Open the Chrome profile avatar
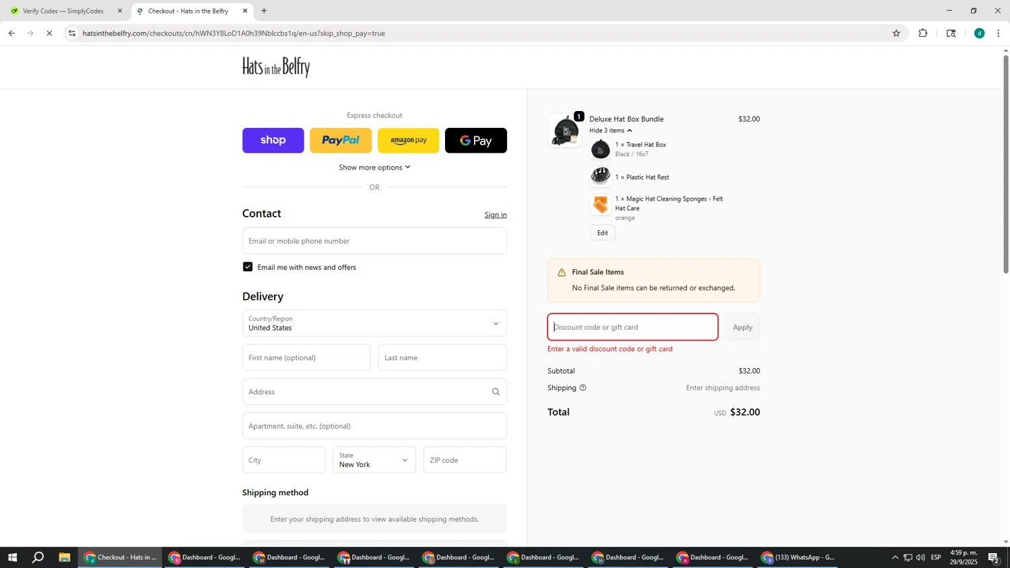This screenshot has width=1010, height=568. 979,33
